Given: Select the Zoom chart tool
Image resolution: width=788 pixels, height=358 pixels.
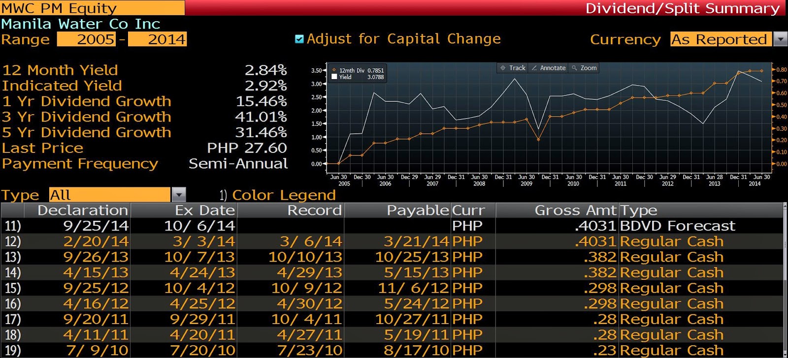Looking at the screenshot, I should (x=584, y=68).
